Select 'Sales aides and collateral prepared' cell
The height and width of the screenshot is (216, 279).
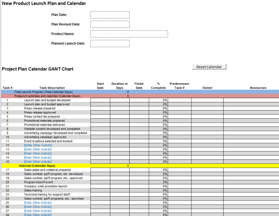47,170
